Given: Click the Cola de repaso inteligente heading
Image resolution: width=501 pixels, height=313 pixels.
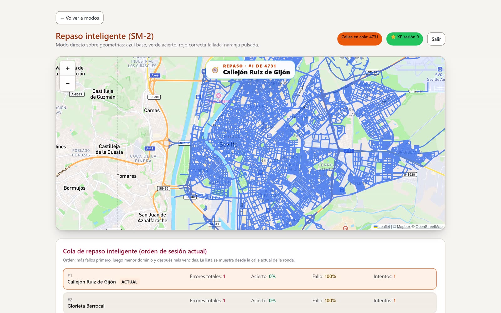Looking at the screenshot, I should [135, 251].
